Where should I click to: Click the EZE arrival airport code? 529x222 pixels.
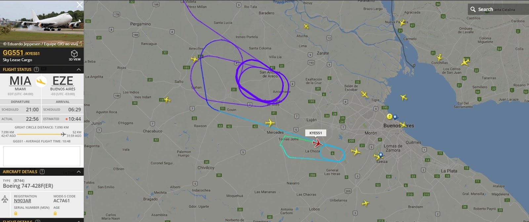[63, 81]
